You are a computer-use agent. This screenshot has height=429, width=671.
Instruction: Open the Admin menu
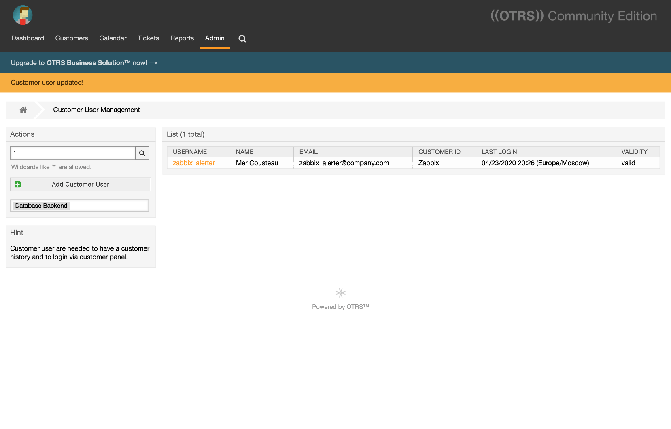(214, 38)
